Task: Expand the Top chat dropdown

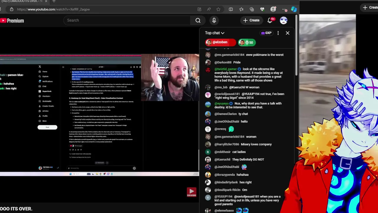Action: pyautogui.click(x=215, y=33)
